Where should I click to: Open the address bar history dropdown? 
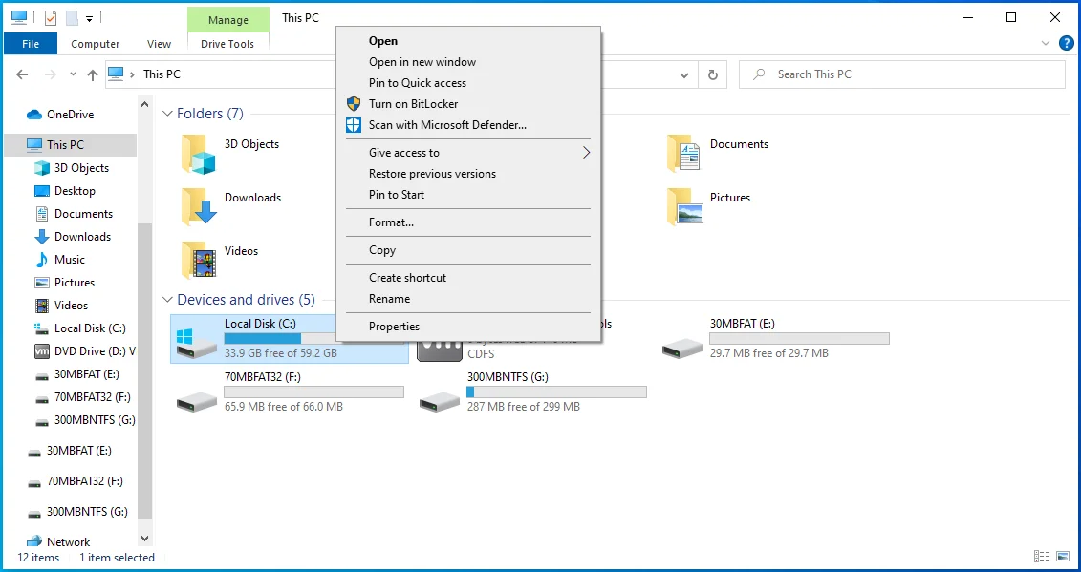click(x=684, y=74)
